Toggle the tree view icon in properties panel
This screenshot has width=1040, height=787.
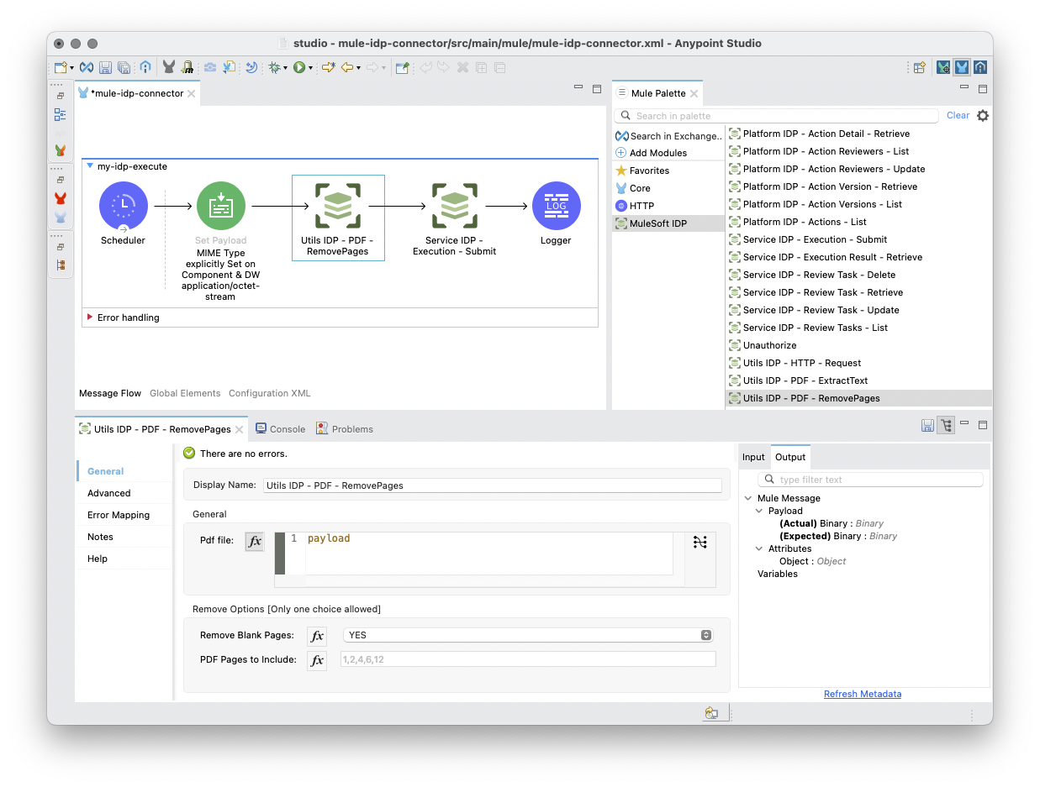946,426
